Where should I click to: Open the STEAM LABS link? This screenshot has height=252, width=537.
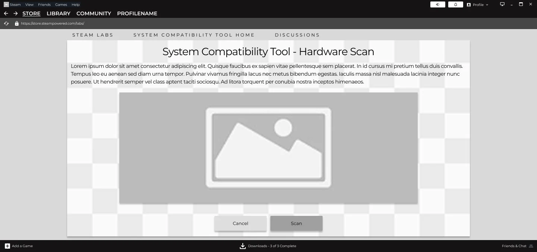coord(93,35)
